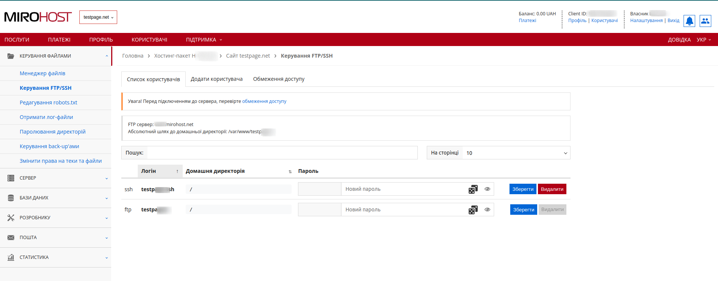
Task: Generate random password for ssh user
Action: tap(473, 189)
